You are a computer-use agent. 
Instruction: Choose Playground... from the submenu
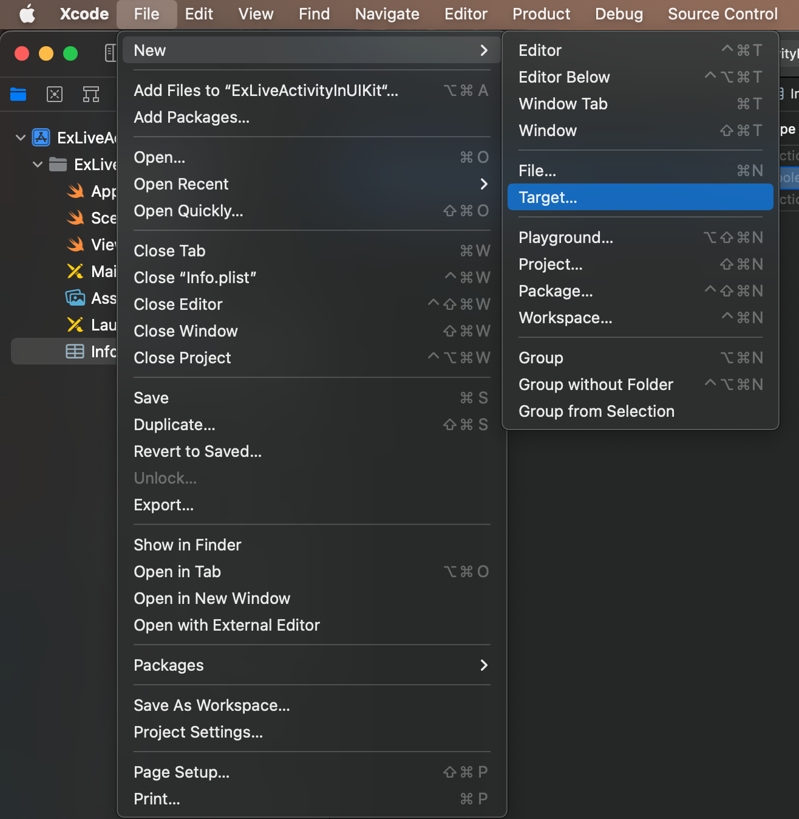(x=641, y=238)
